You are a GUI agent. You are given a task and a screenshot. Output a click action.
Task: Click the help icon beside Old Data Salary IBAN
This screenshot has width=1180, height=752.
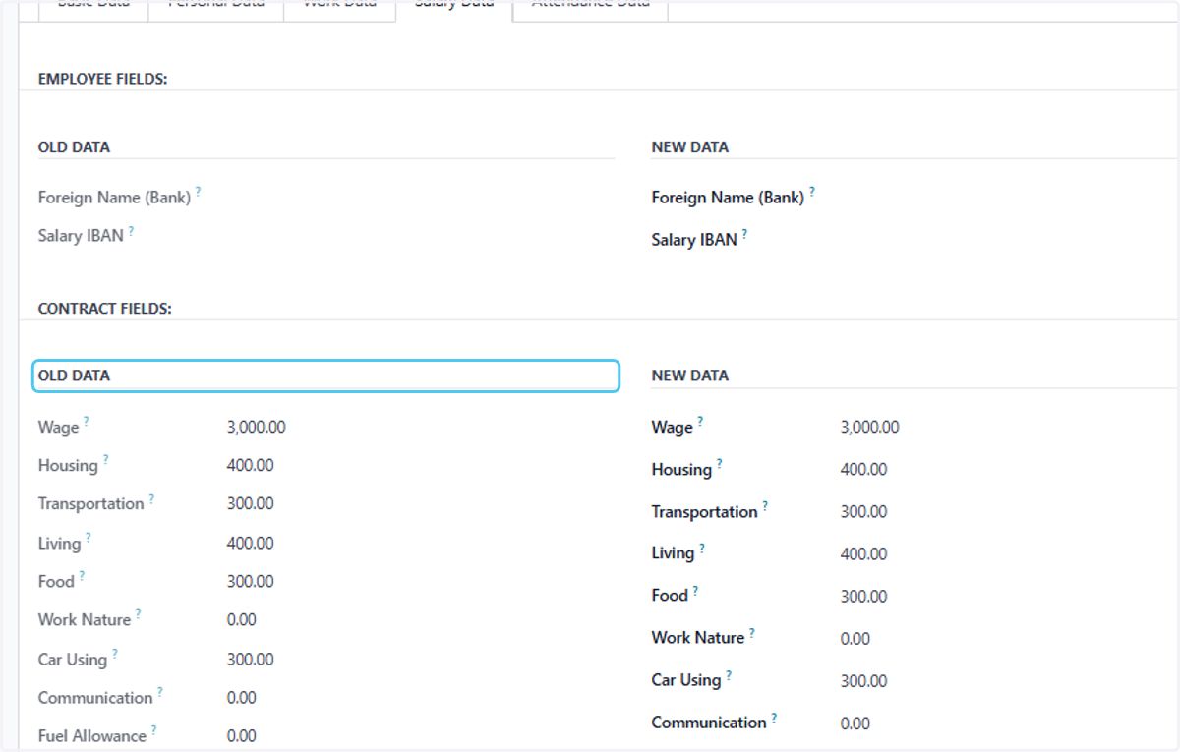click(x=131, y=231)
